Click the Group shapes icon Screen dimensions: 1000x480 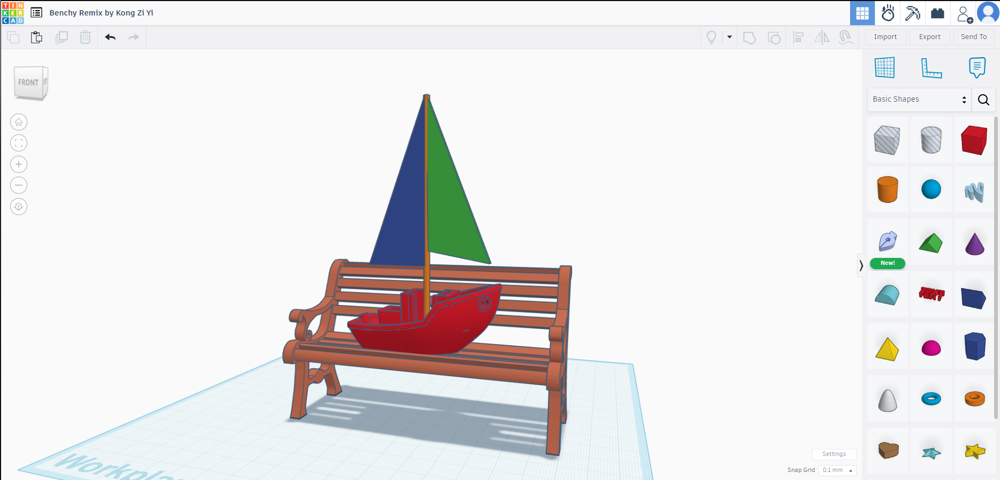750,37
